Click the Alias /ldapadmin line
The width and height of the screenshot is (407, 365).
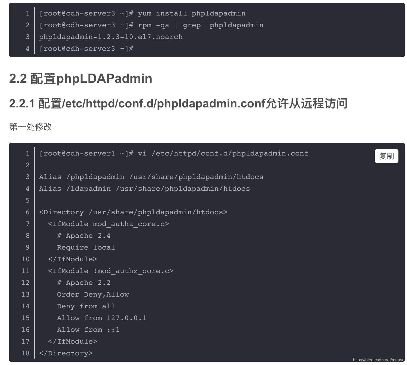coord(144,189)
